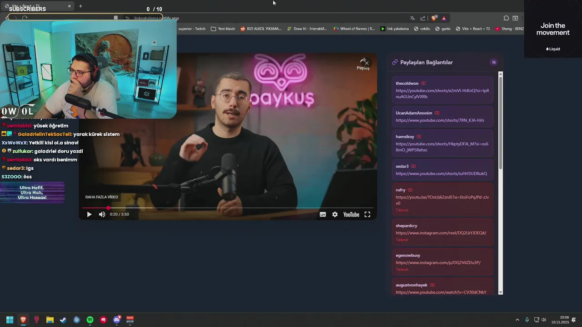The image size is (582, 327).
Task: Open Spotify from the taskbar
Action: click(90, 320)
